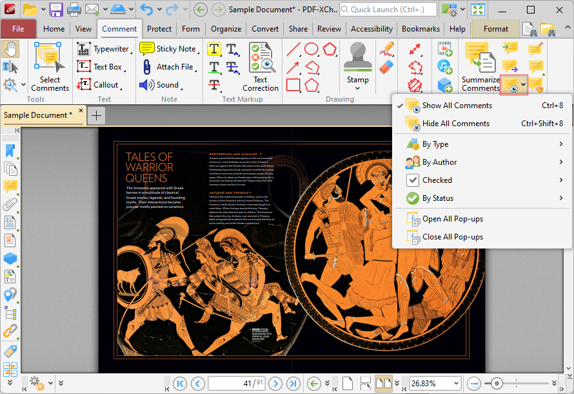Open the Layers pane icon in sidebar

tap(10, 258)
